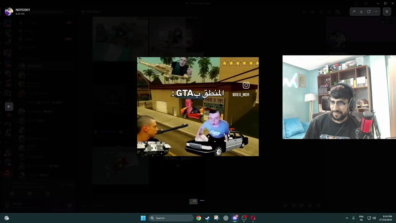Open the volume speaker tray icon

click(x=374, y=218)
